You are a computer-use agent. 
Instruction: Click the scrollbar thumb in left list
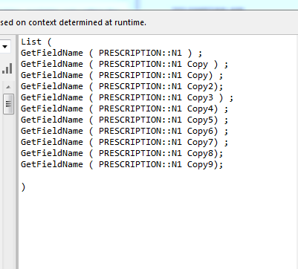8,104
